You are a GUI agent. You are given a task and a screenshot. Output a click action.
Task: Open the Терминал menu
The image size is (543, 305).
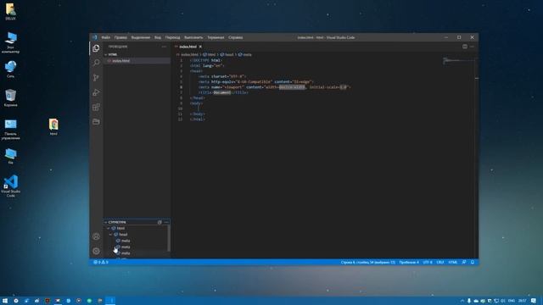point(216,37)
